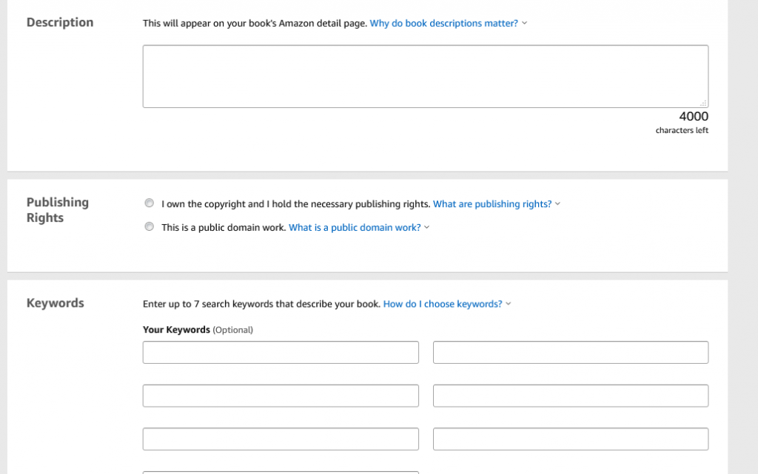Screen dimensions: 758x474
Task: Select the copyright ownership radio button
Action: [150, 203]
